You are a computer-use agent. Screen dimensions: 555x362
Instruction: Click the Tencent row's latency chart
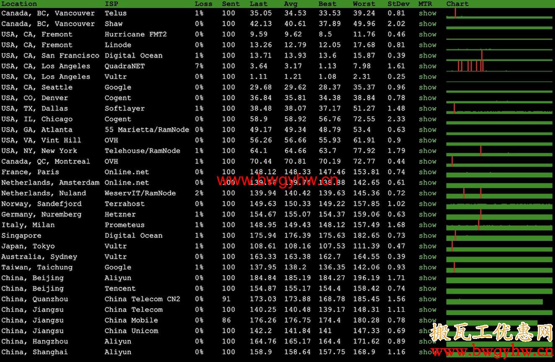(499, 291)
